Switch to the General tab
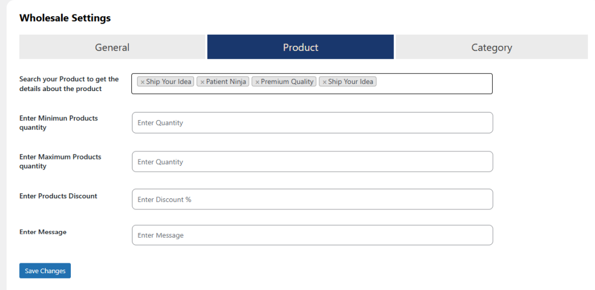595x290 pixels. [x=112, y=47]
